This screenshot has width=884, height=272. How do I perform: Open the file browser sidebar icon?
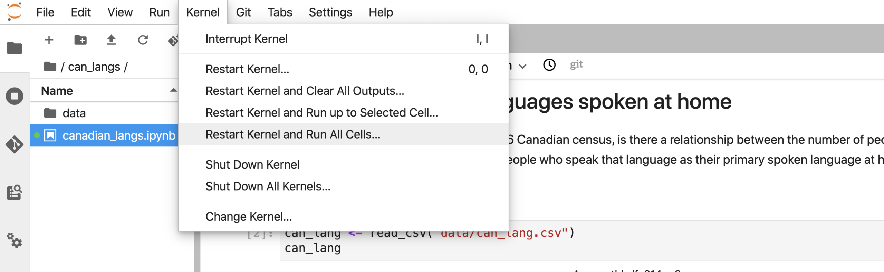click(x=14, y=48)
